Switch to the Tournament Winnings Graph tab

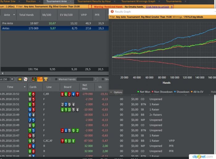pyautogui.click(x=138, y=2)
